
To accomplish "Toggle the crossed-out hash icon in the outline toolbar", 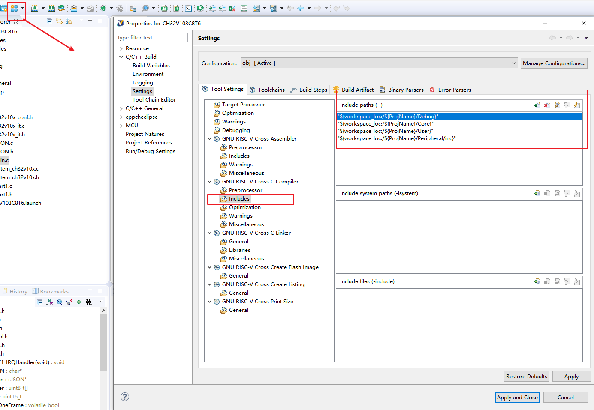I will (89, 302).
